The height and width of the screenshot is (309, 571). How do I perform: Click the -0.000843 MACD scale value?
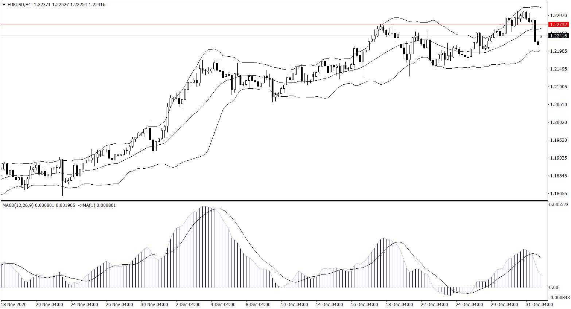(x=558, y=297)
